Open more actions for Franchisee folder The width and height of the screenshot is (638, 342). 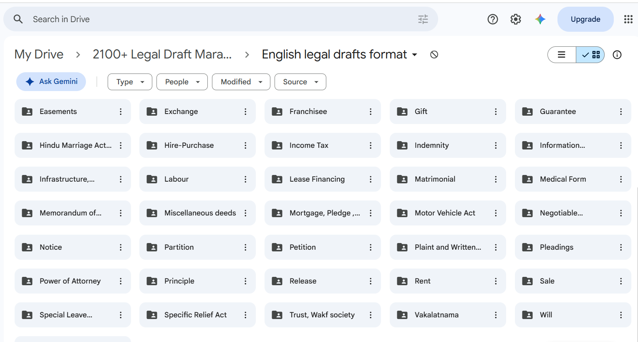coord(371,111)
